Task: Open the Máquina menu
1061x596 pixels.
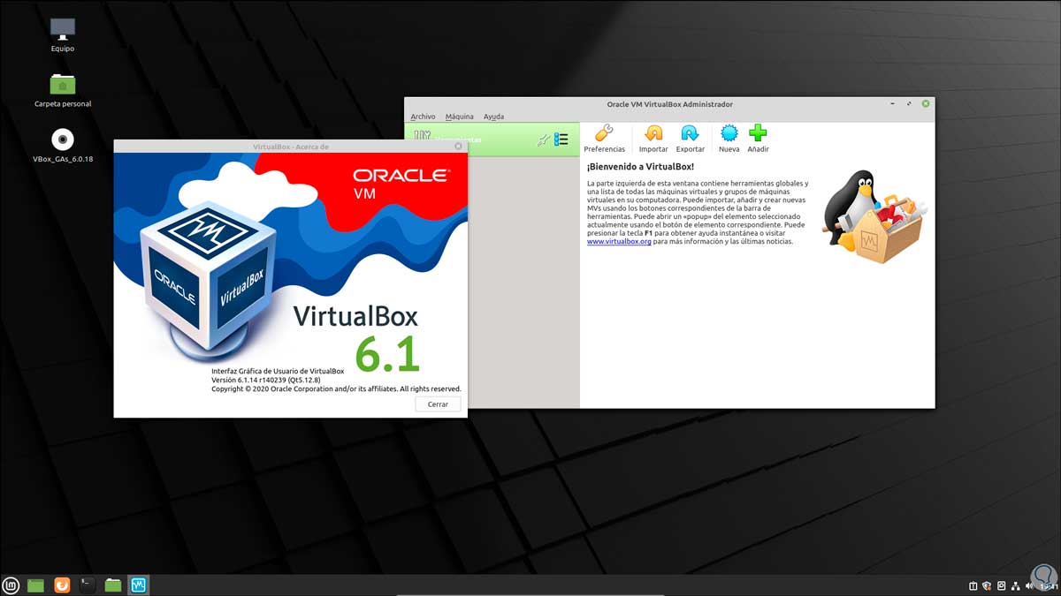Action: coord(459,117)
